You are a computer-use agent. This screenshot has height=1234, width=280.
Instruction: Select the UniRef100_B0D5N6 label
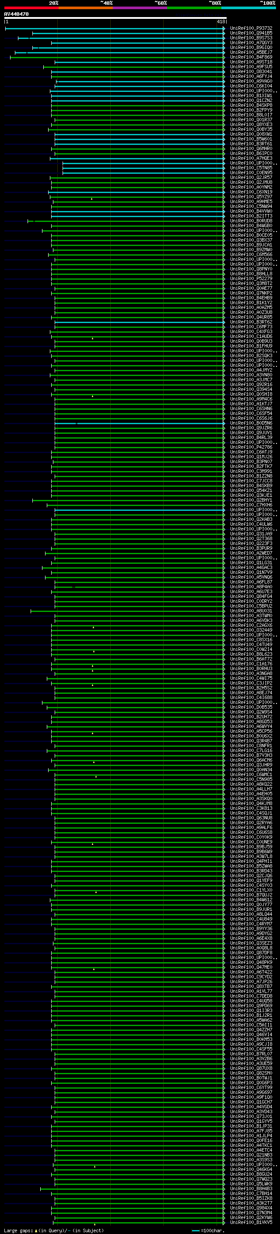251,423
